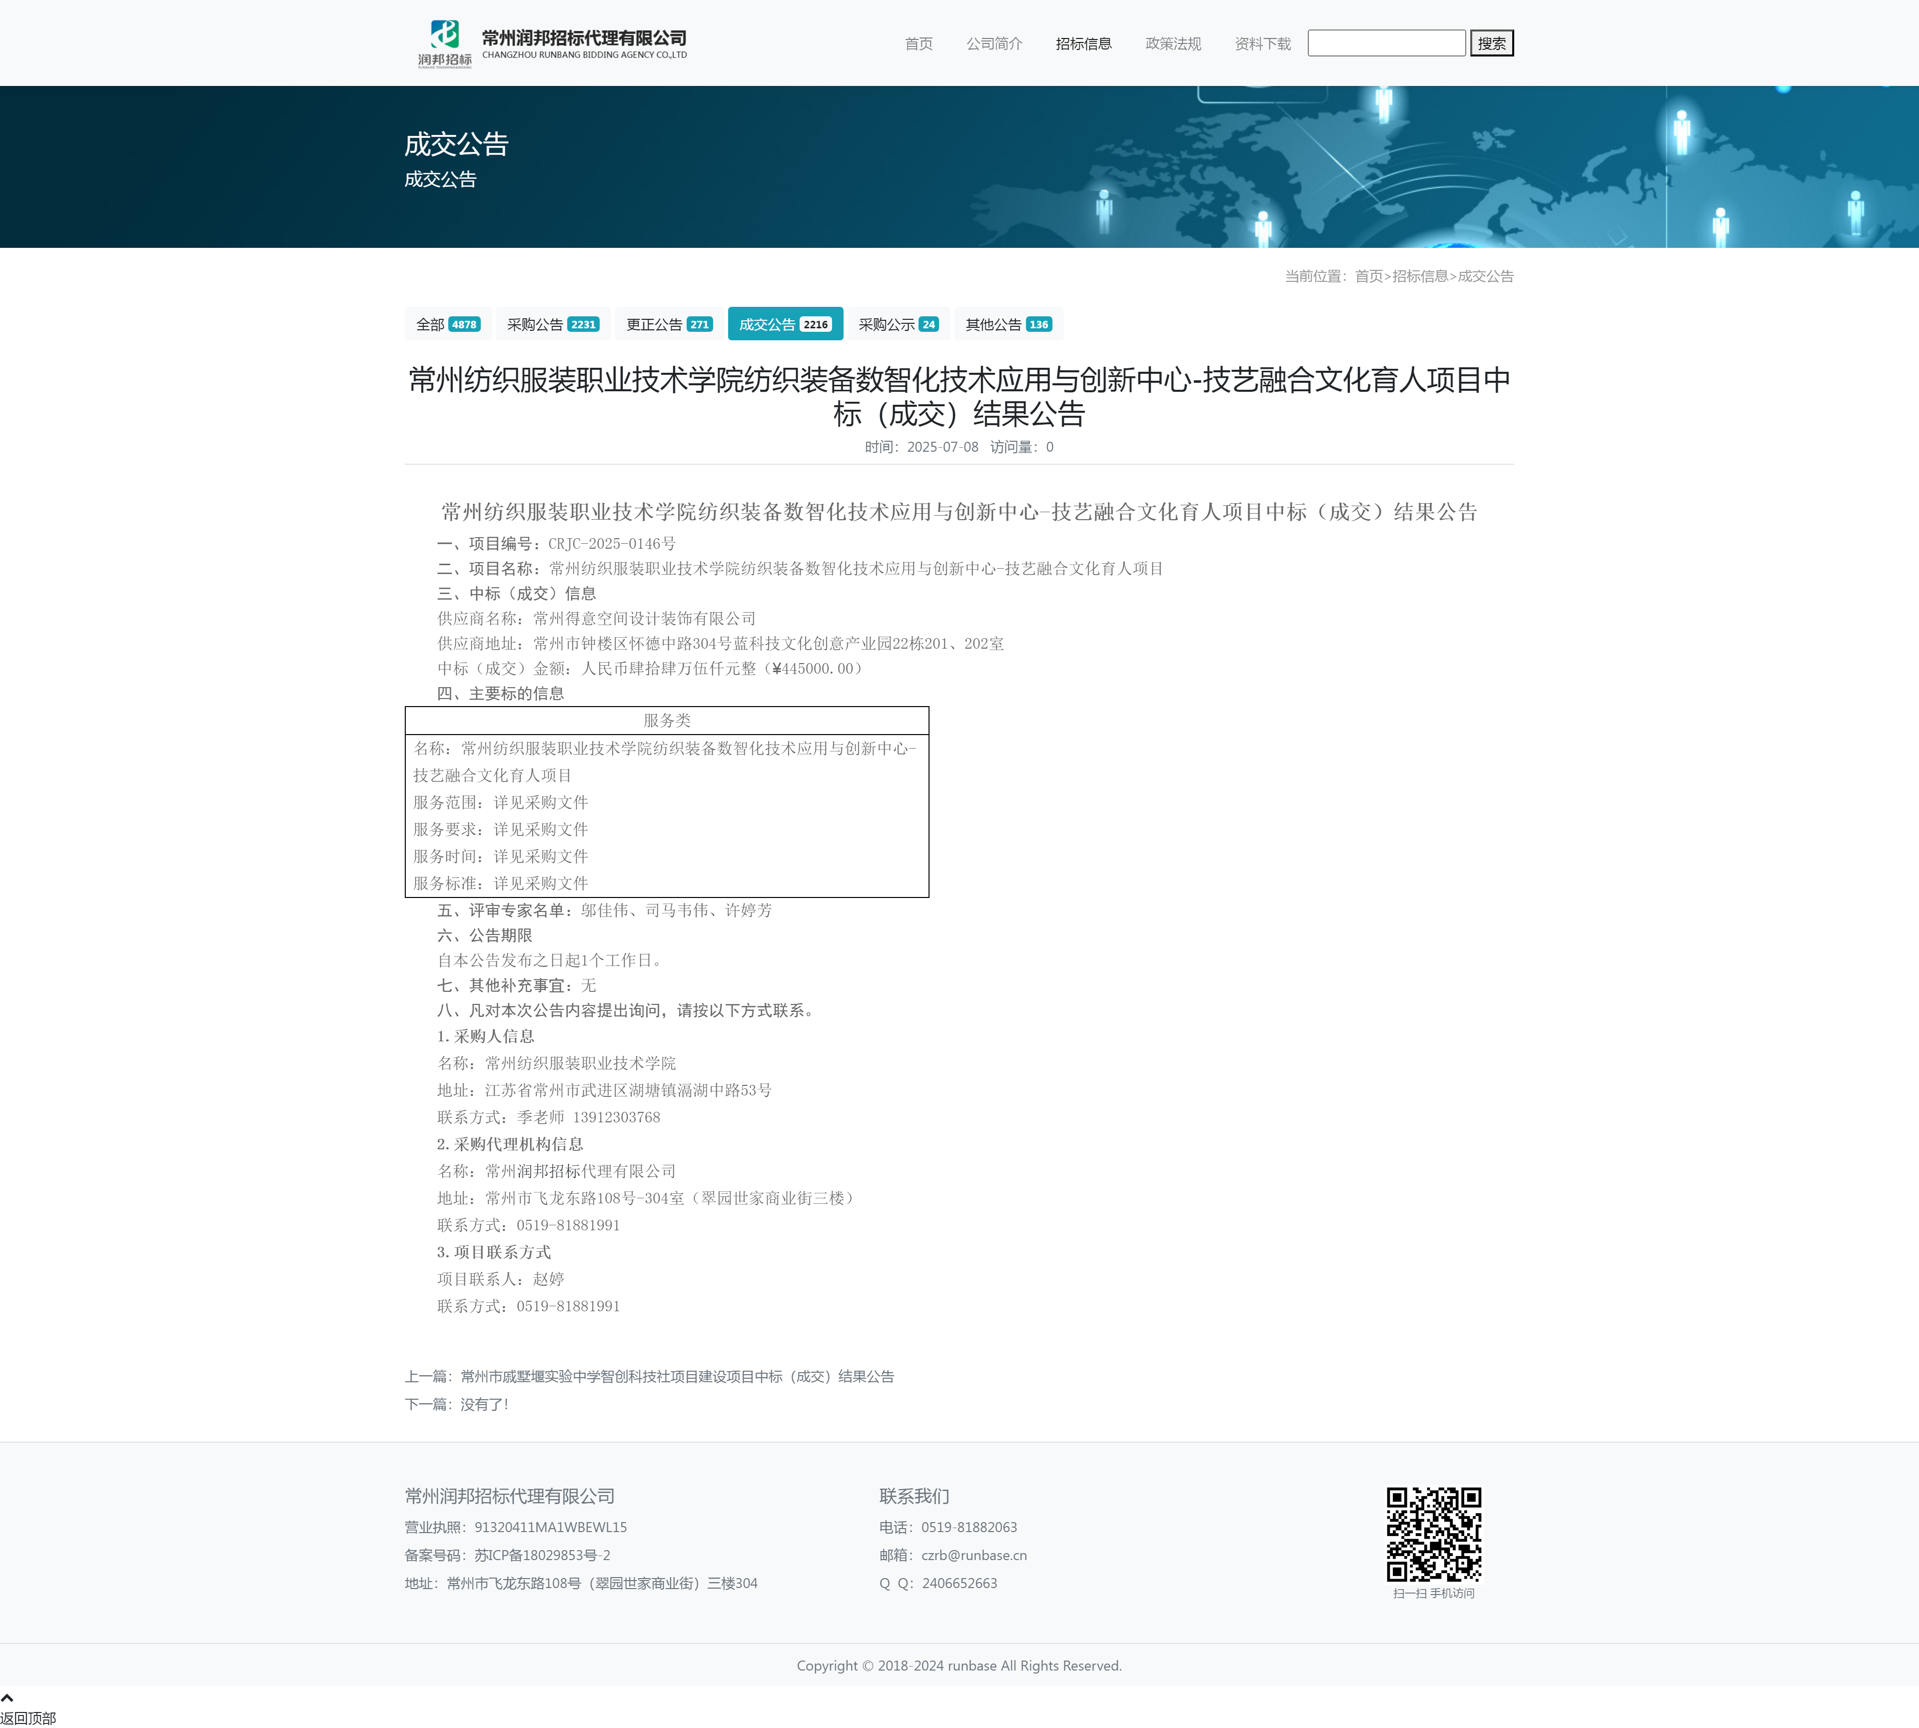Click the 招标信息 breadcrumb link
Image resolution: width=1919 pixels, height=1728 pixels.
(x=1420, y=276)
